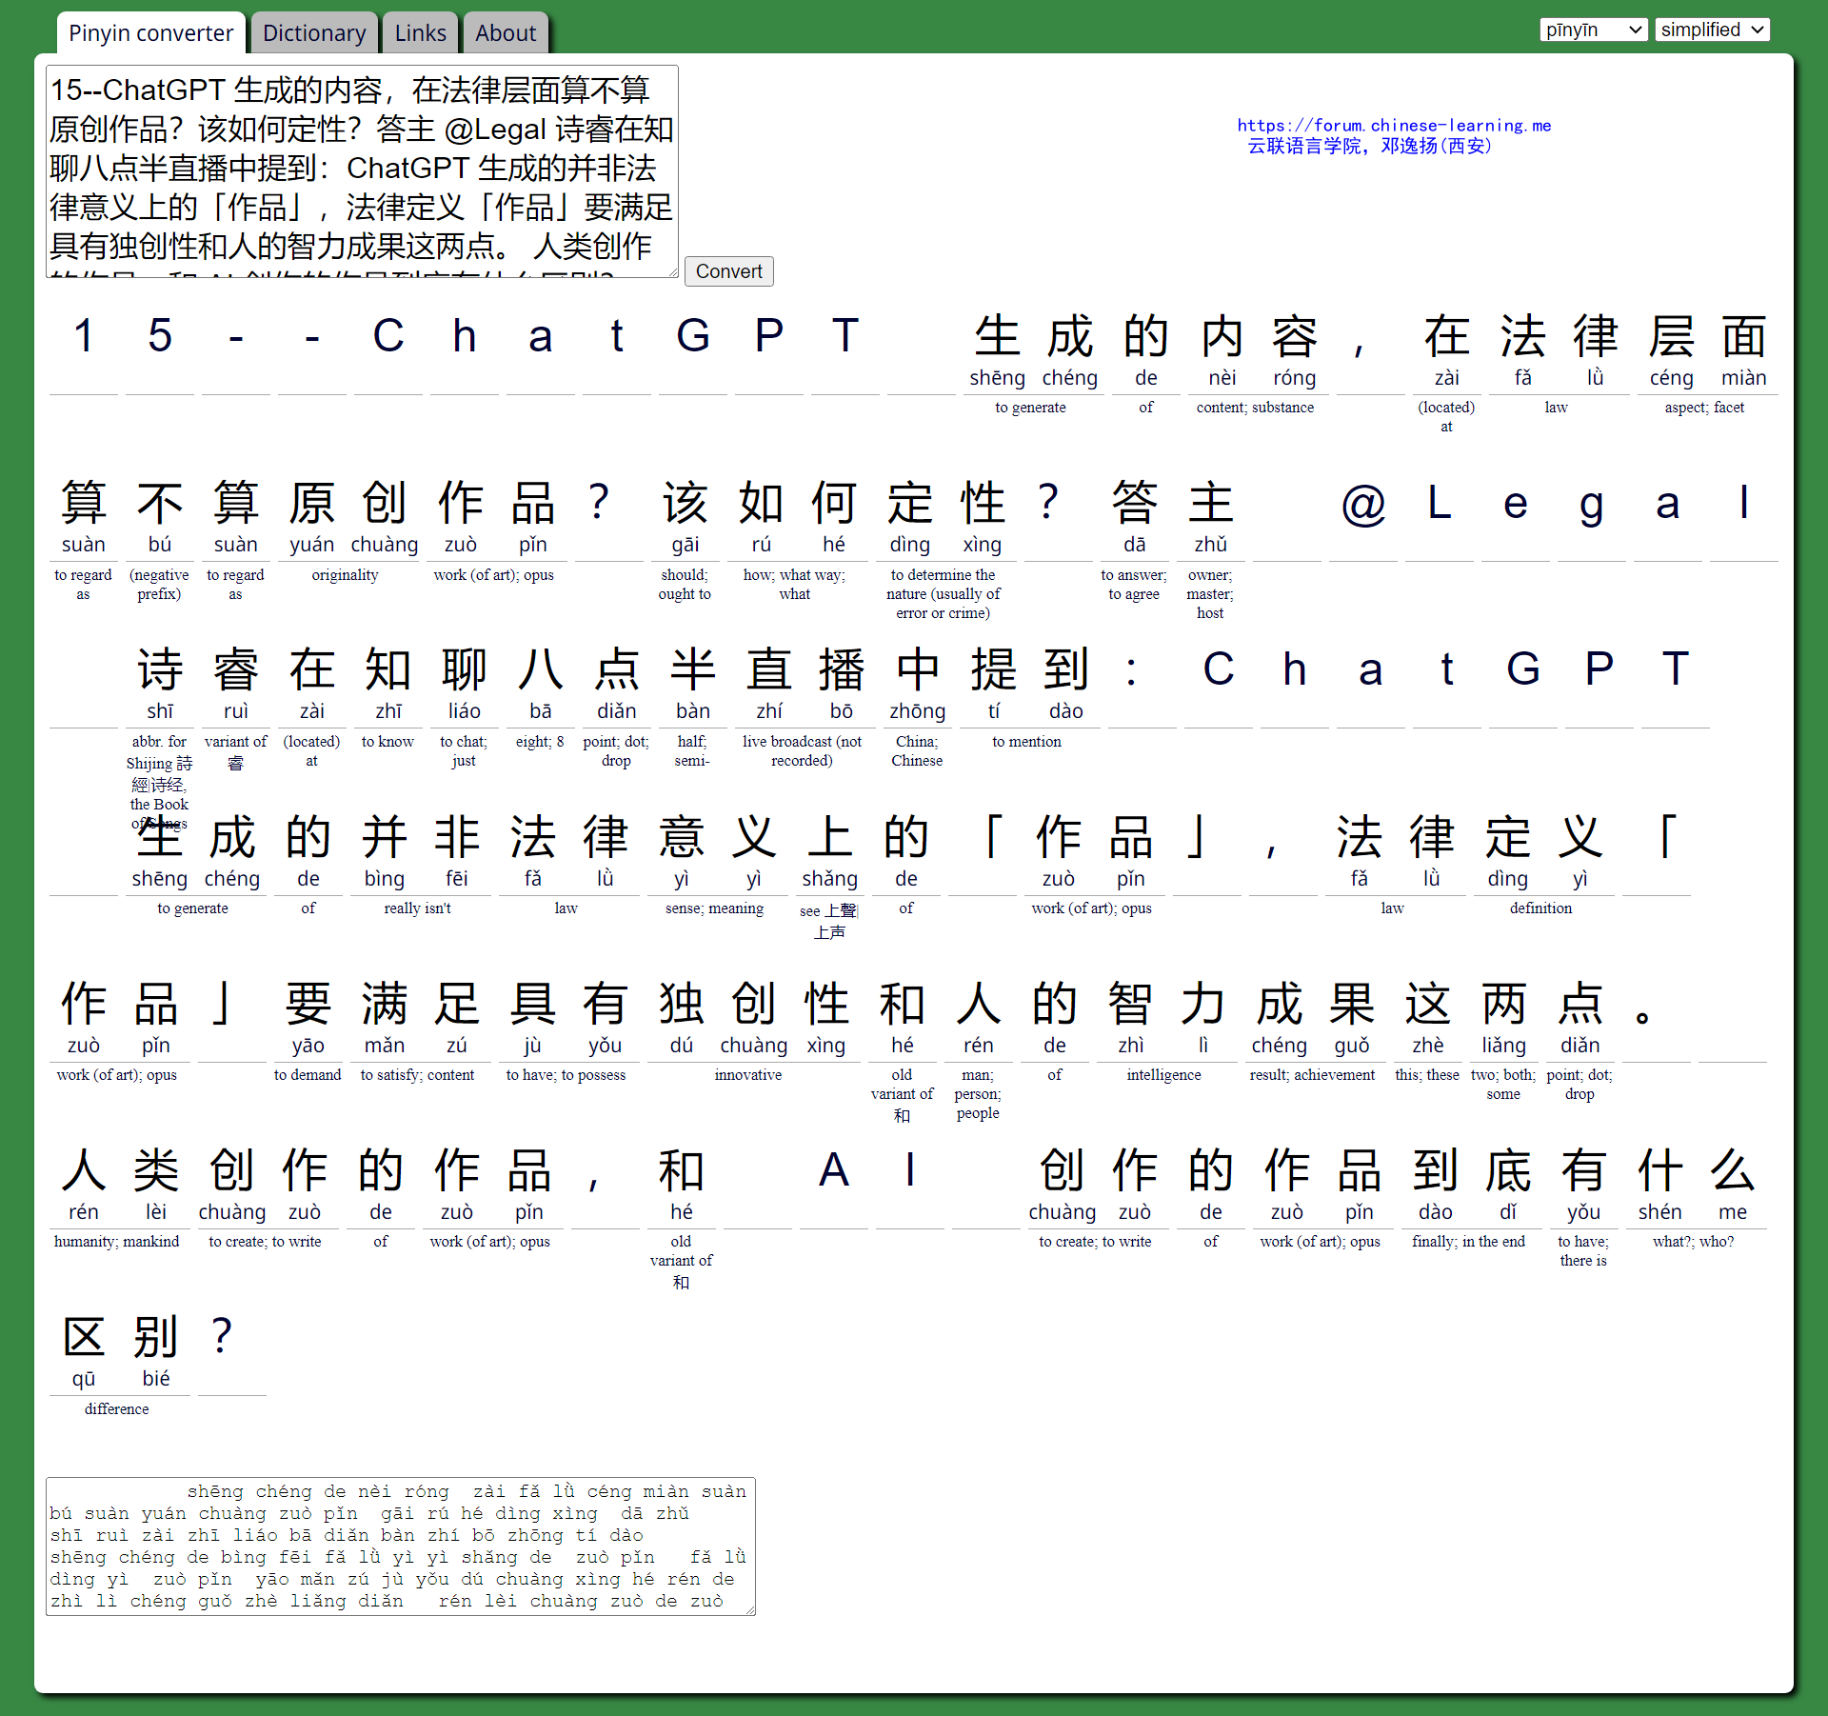Click the character 原
Screen dimensions: 1828x1716
(x=312, y=503)
